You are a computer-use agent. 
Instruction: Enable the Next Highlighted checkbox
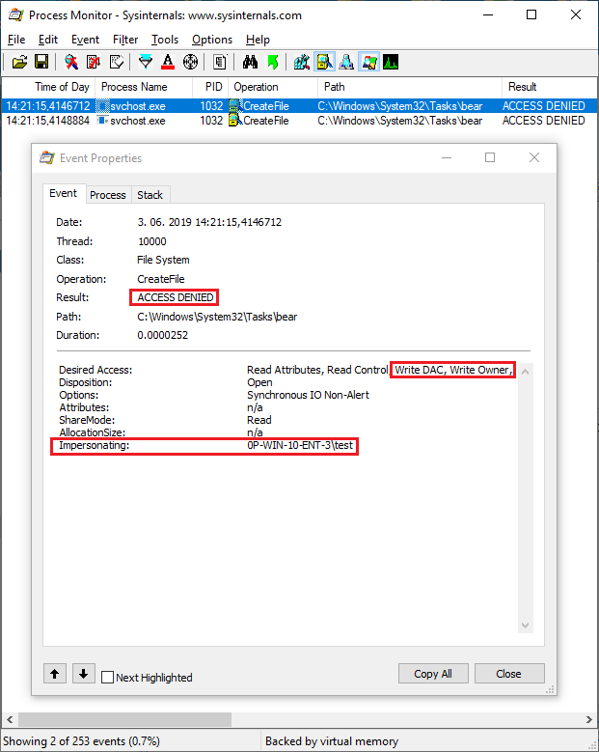(x=107, y=677)
